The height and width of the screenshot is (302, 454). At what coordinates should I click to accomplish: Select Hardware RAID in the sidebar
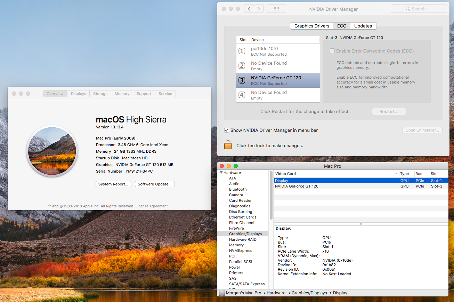[x=243, y=239]
